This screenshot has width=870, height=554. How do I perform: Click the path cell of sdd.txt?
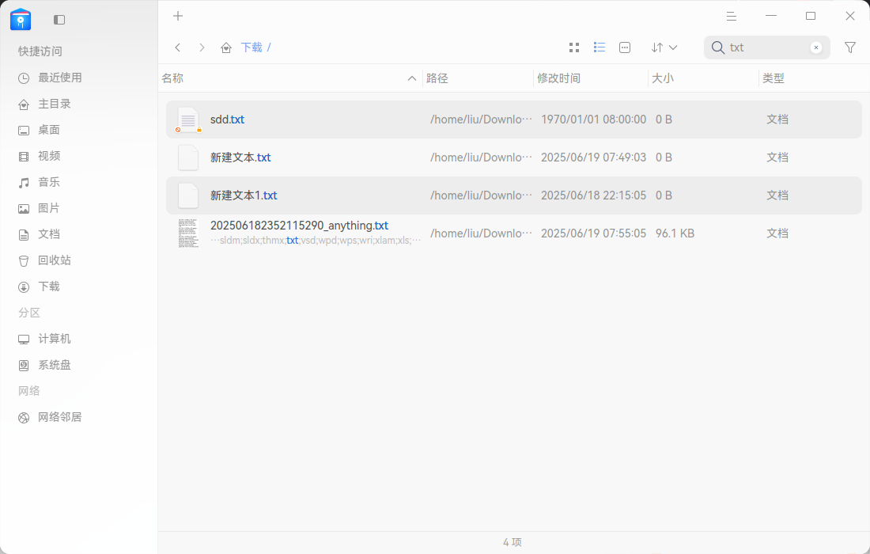point(481,120)
